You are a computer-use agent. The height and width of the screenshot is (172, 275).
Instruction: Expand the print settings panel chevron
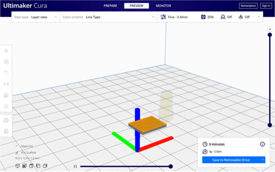(259, 17)
